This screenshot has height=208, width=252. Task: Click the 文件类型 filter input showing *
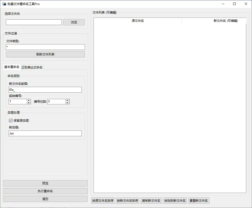coord(45,47)
